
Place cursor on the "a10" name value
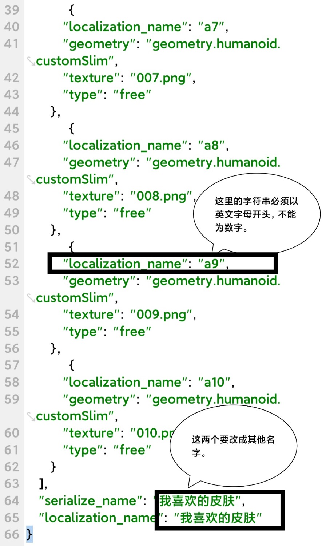coord(214,383)
